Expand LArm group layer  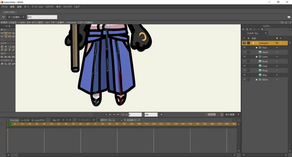pos(257,57)
